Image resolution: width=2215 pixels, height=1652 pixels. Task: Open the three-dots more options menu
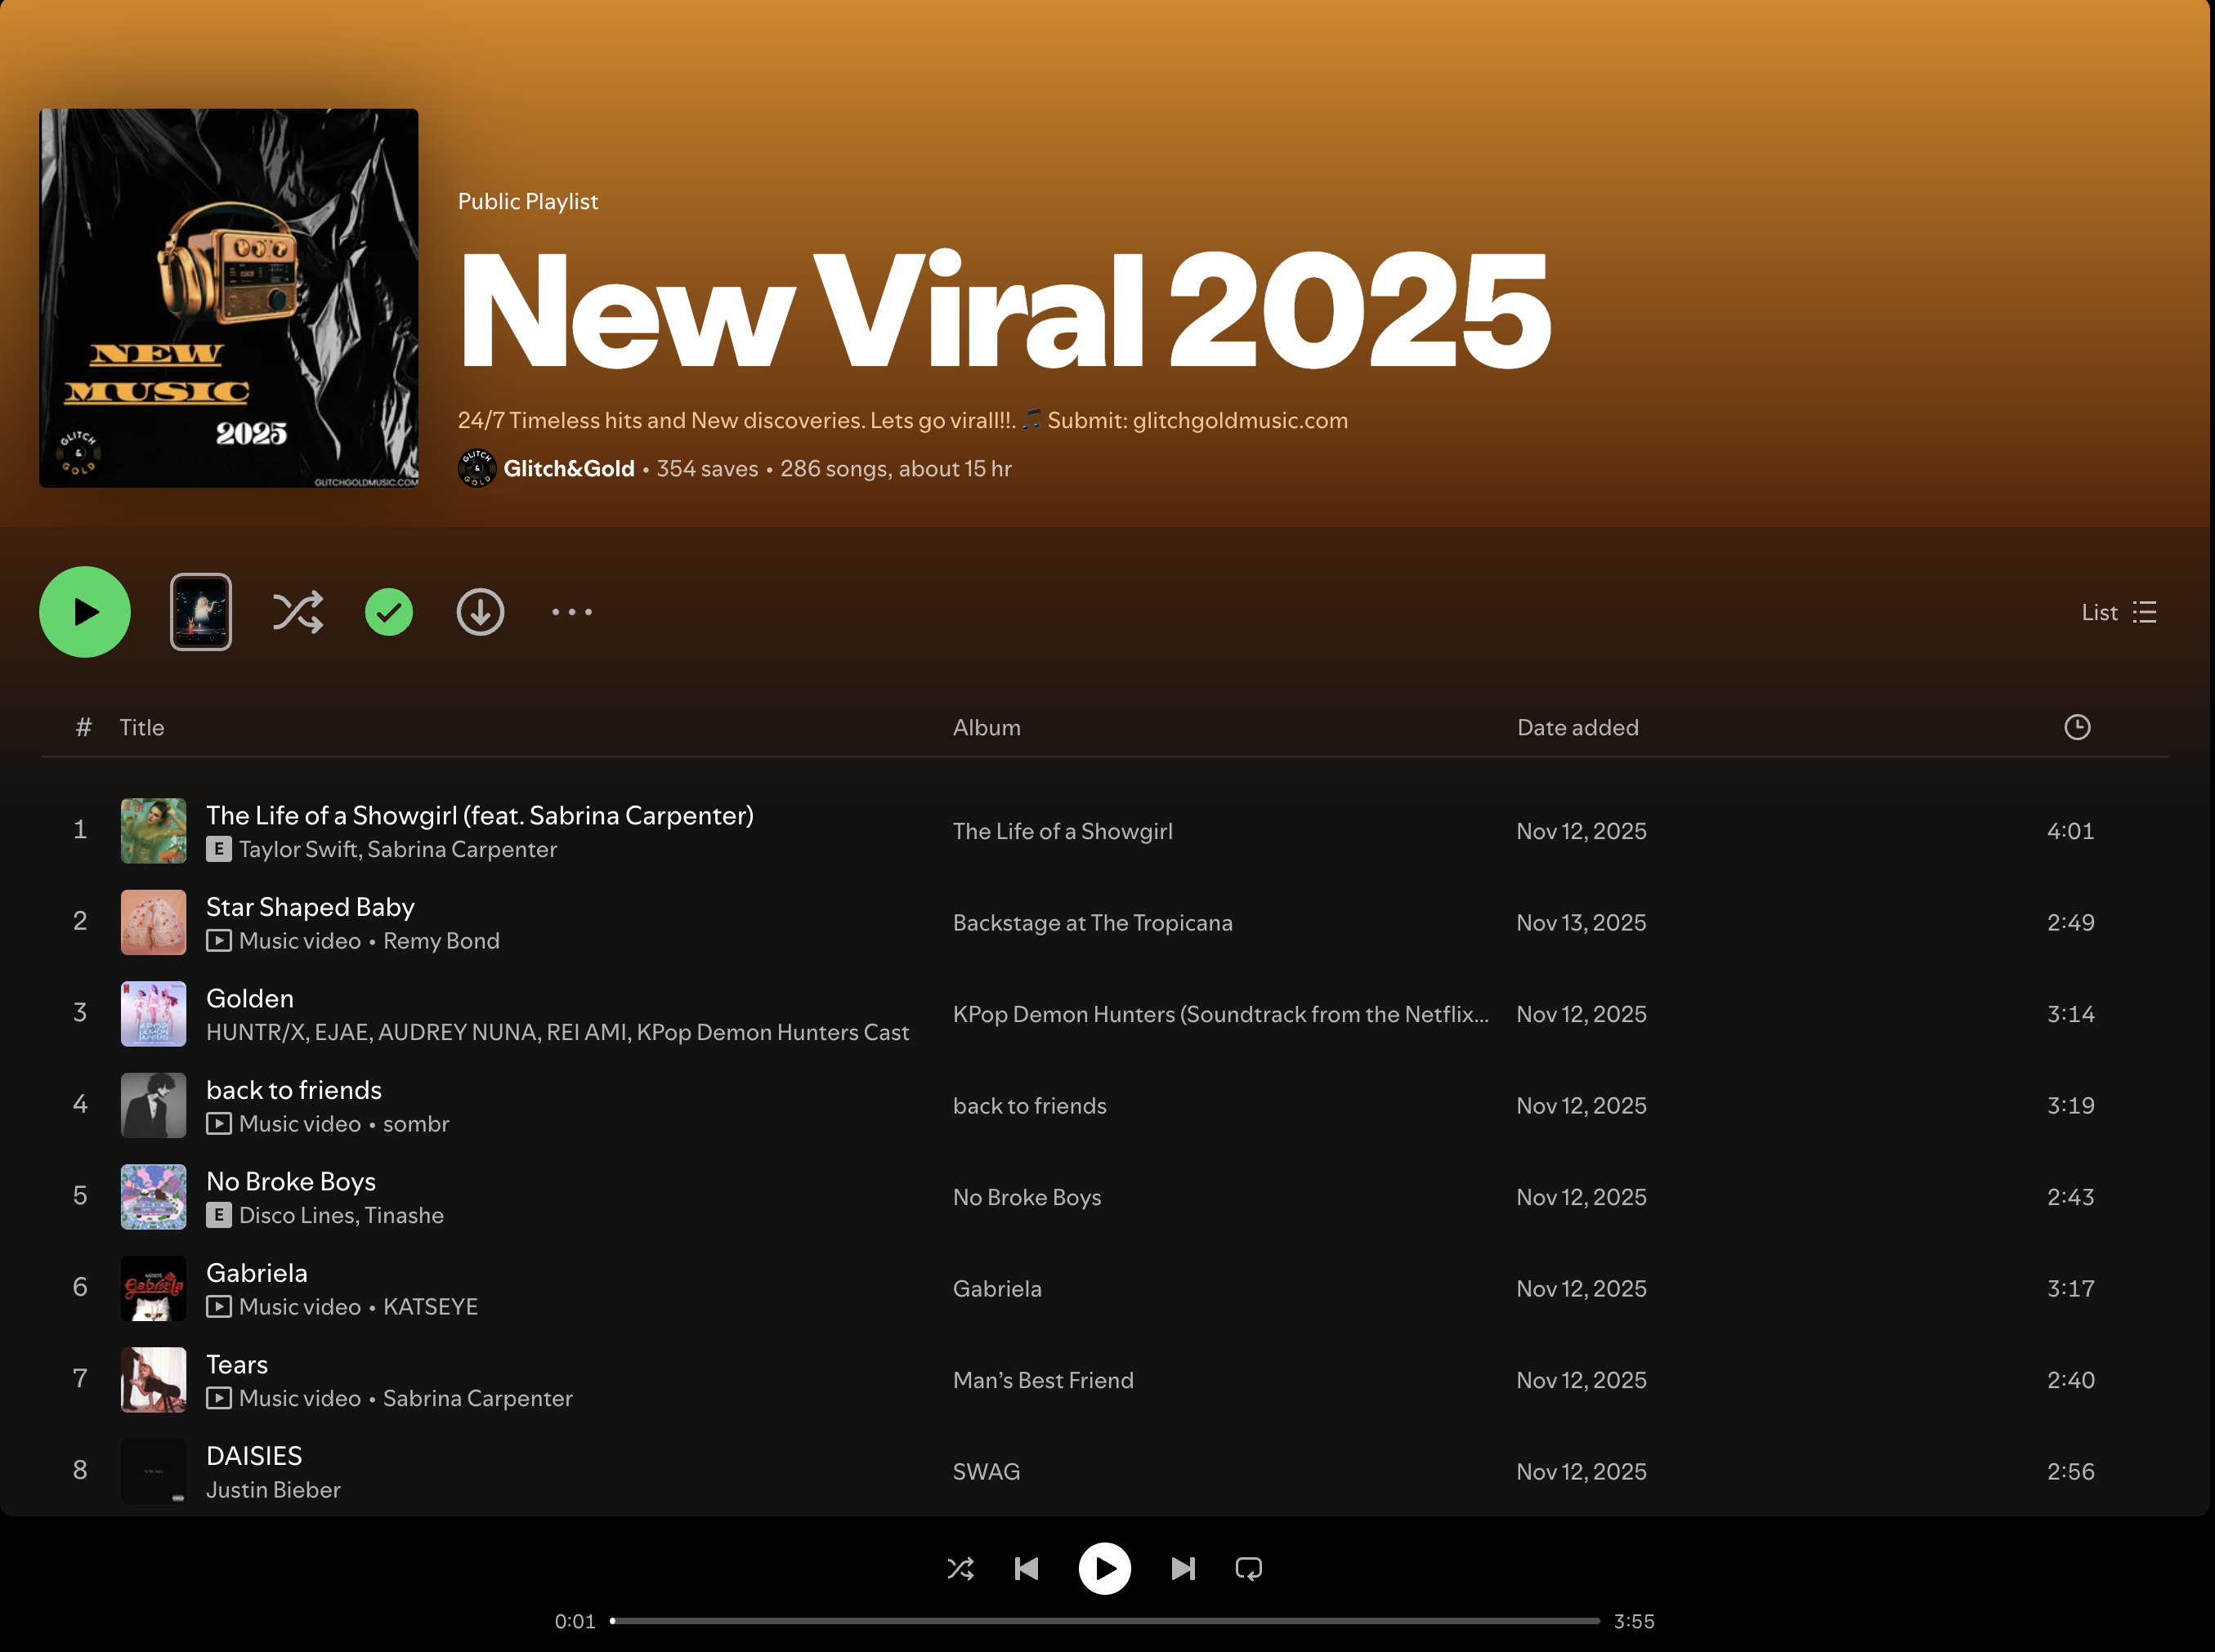[x=571, y=612]
